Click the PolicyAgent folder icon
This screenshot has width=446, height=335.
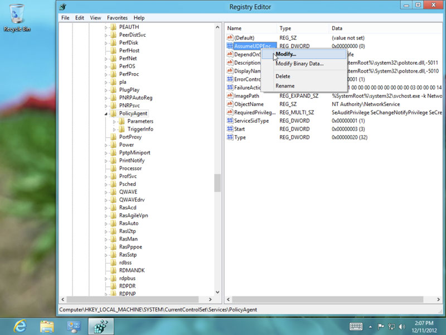coord(113,113)
